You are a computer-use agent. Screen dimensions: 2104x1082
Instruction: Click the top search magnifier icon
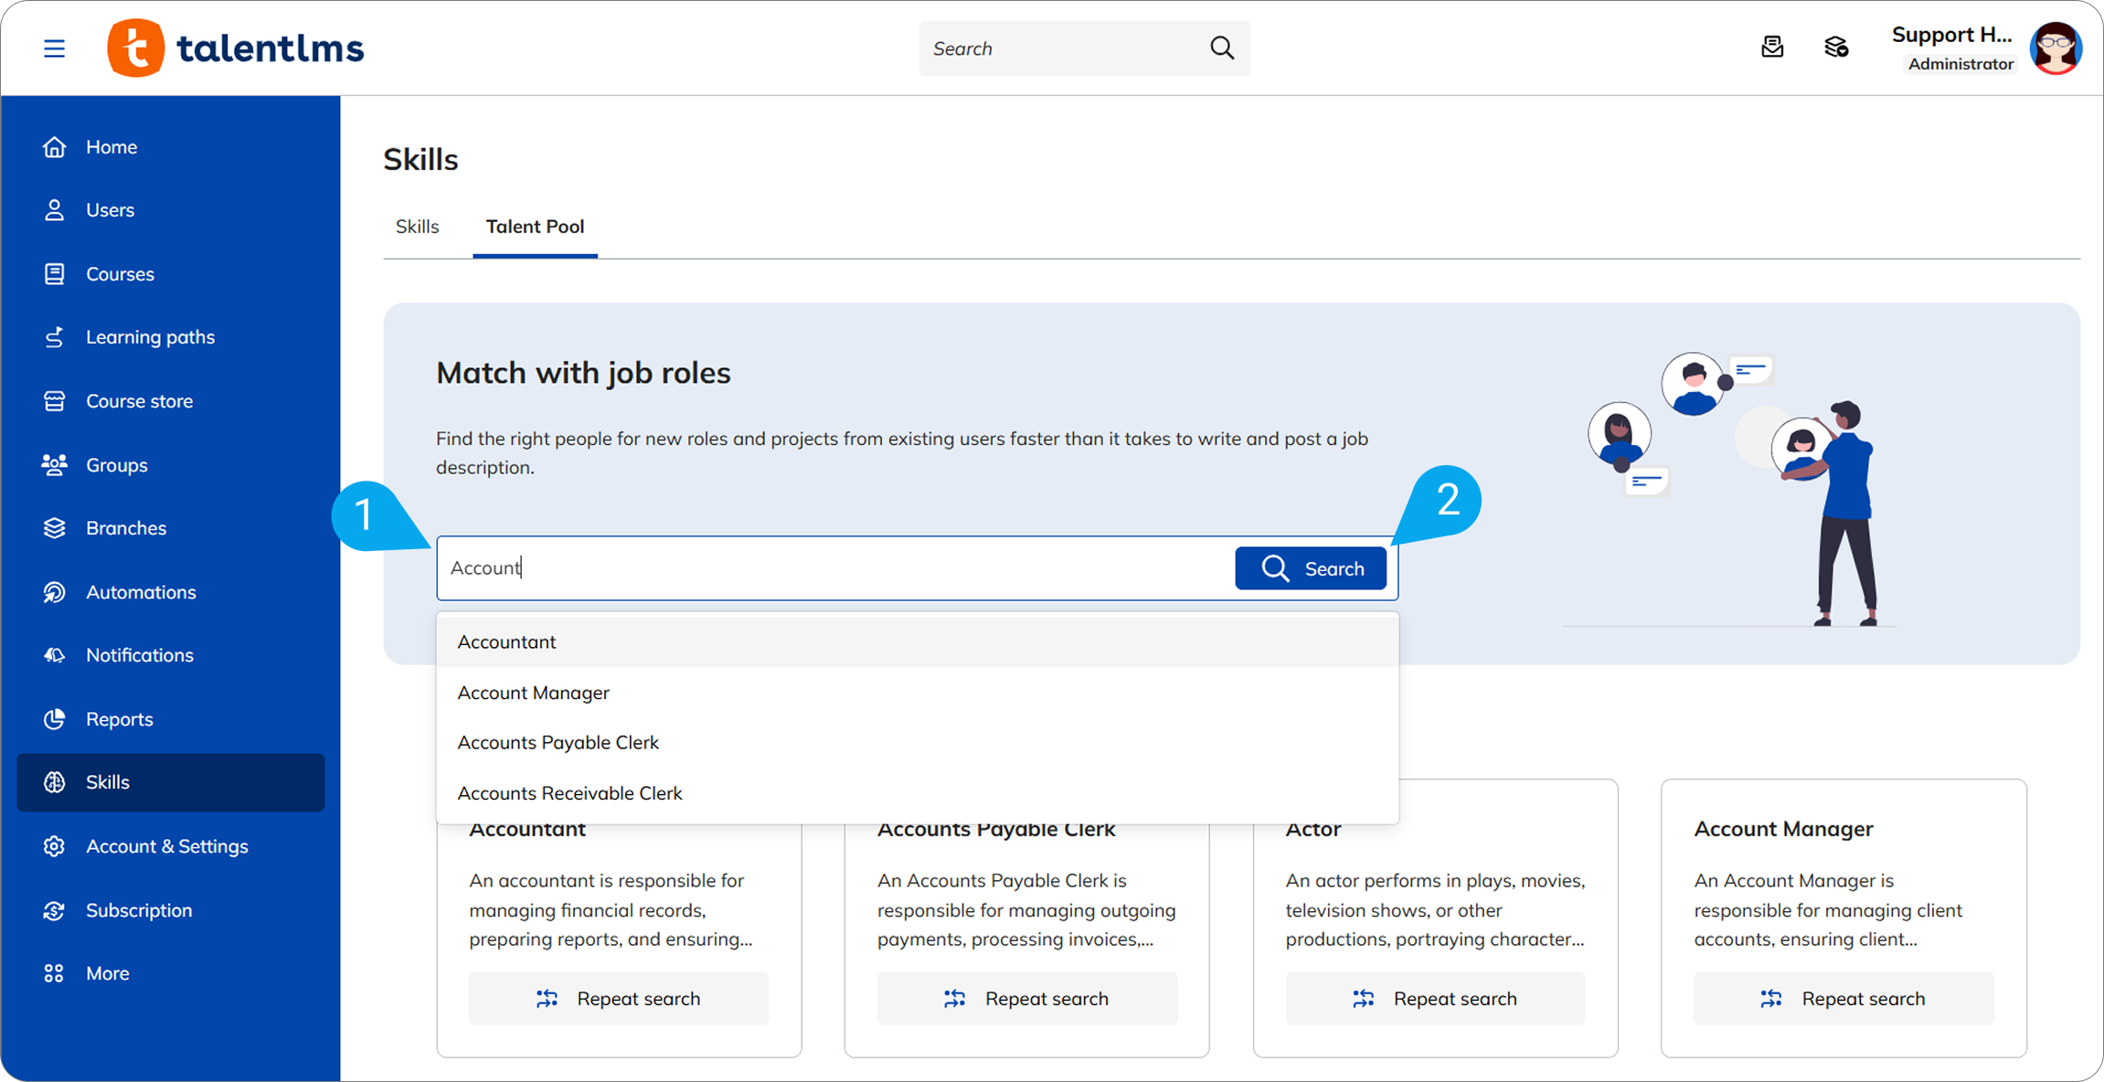pos(1222,48)
